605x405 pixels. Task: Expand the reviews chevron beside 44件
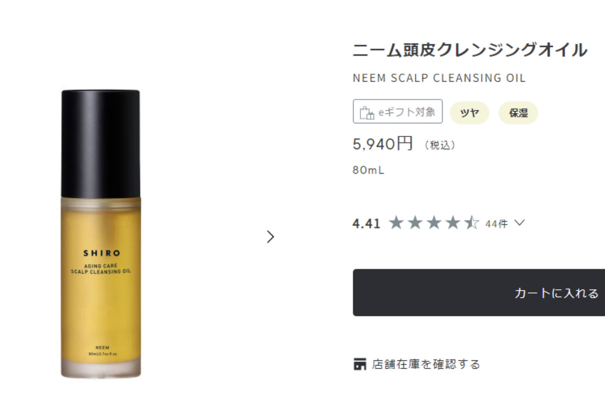pyautogui.click(x=519, y=223)
